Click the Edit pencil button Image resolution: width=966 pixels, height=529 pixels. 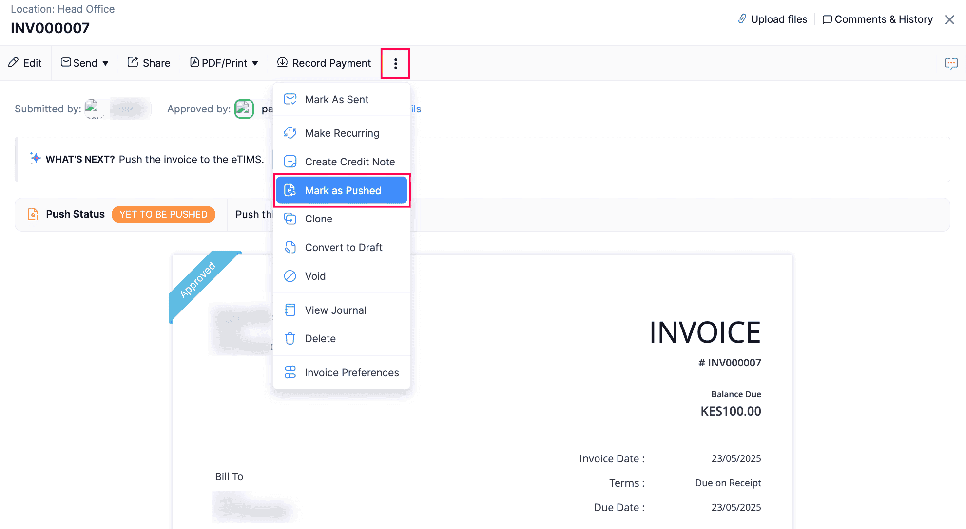[x=25, y=63]
